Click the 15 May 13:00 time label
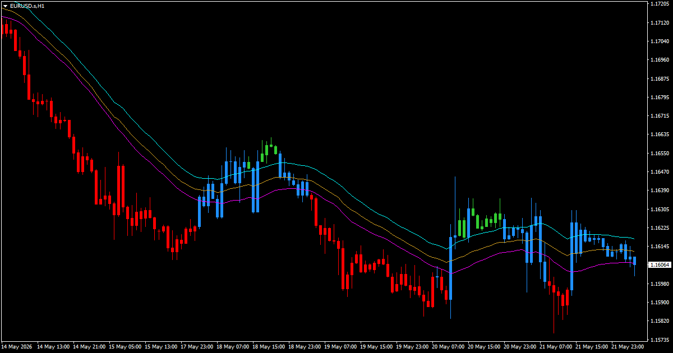The width and height of the screenshot is (673, 353). (x=161, y=347)
